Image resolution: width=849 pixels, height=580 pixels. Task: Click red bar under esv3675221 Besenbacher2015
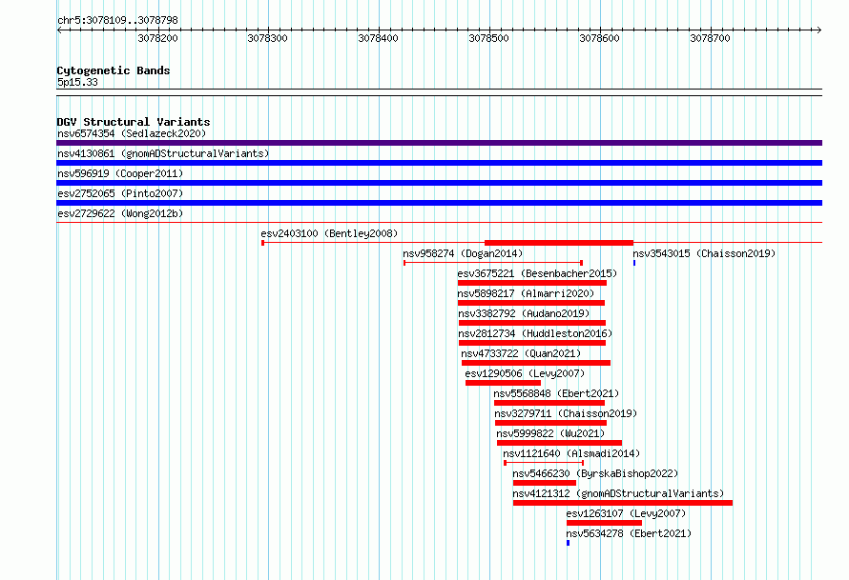pos(532,283)
